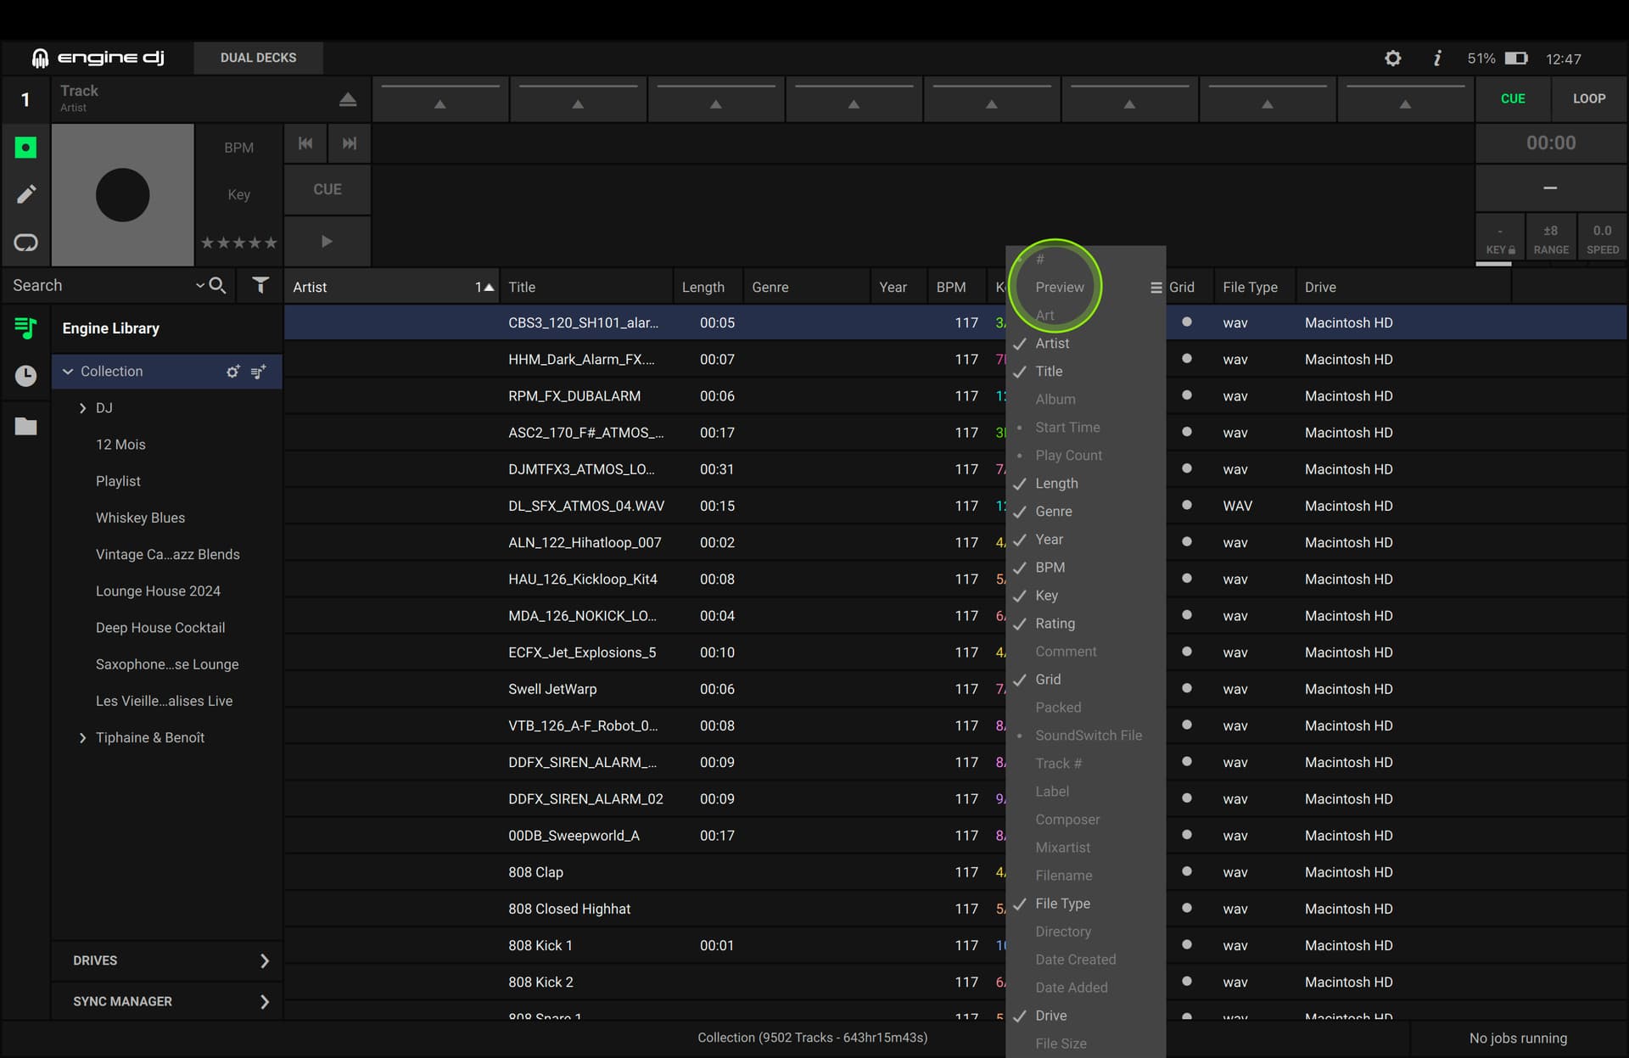Uncheck the File Type column option

(1062, 904)
